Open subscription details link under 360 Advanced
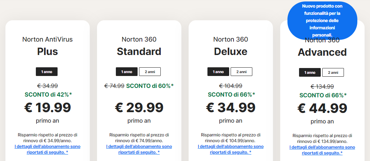 tap(322, 150)
